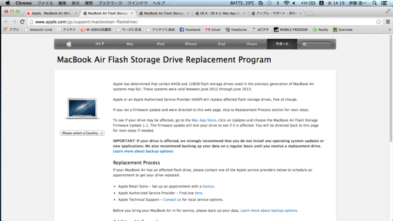The height and width of the screenshot is (221, 393).
Task: Open the Chrome application menu
Action: [23, 3]
